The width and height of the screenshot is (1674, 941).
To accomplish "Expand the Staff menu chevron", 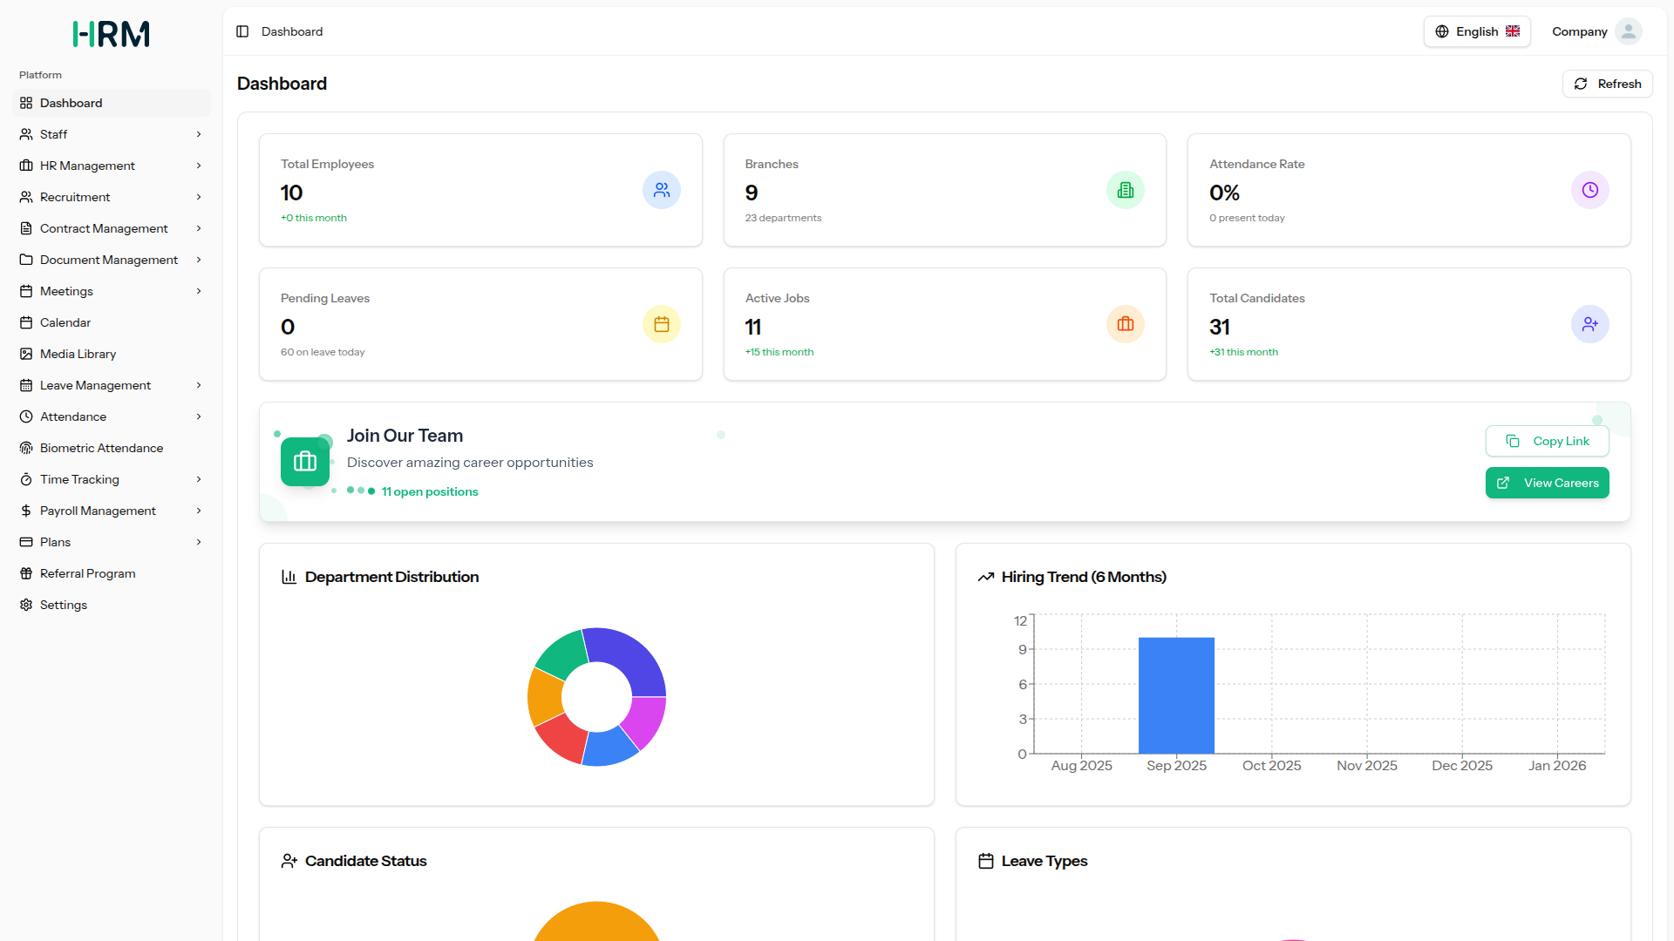I will [199, 134].
